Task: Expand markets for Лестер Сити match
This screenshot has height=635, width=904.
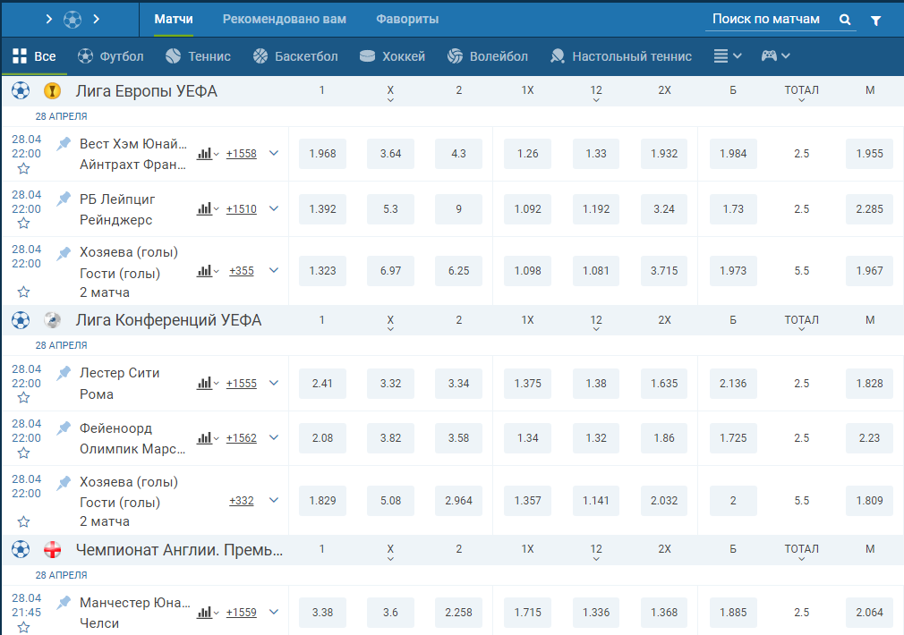Action: (274, 383)
